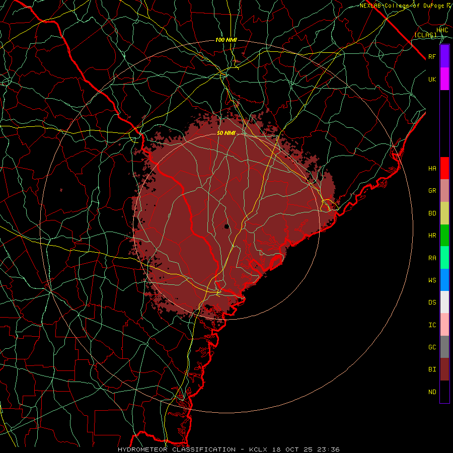Select the IC light-pink legend swatch

pyautogui.click(x=444, y=325)
